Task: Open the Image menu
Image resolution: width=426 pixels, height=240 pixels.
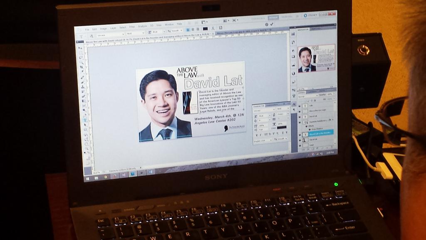Action: tap(103, 29)
